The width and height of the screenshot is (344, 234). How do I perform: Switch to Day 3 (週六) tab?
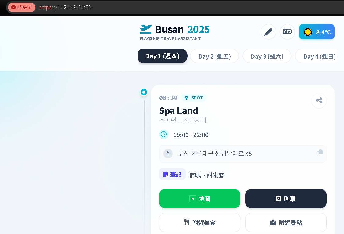coord(267,56)
